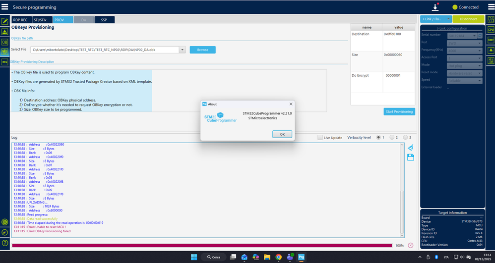Click Start Provisioning
Viewport: 495px width, 263px height.
tap(399, 111)
